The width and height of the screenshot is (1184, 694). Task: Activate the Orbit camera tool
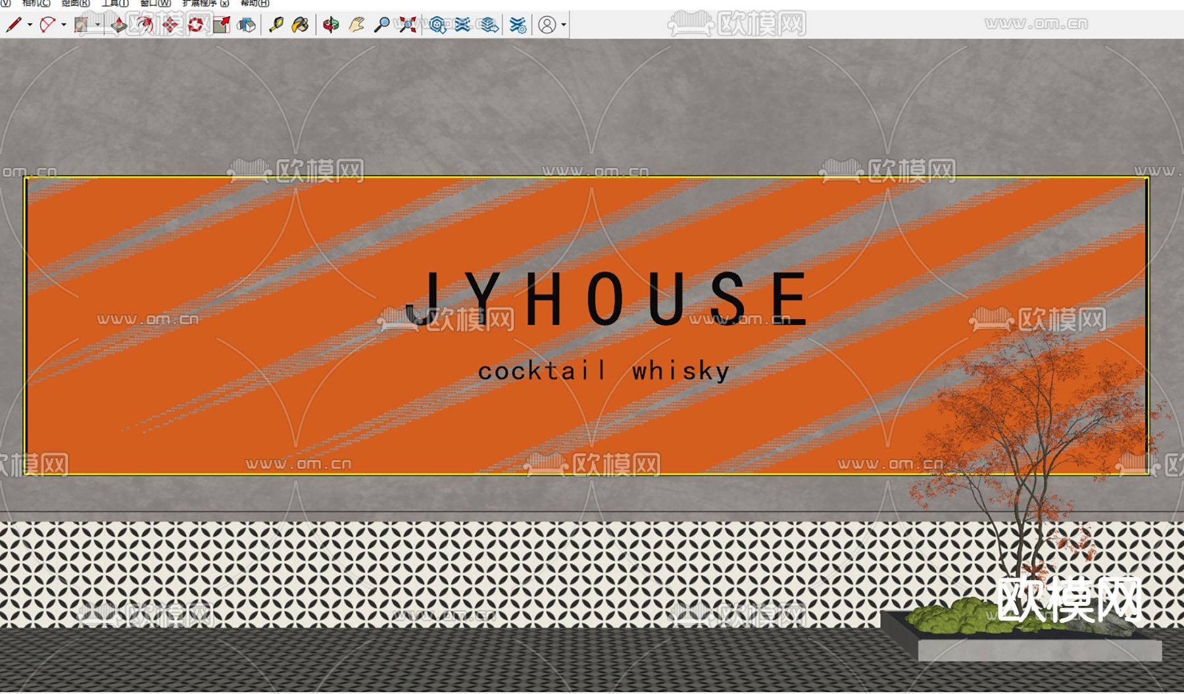[x=331, y=25]
